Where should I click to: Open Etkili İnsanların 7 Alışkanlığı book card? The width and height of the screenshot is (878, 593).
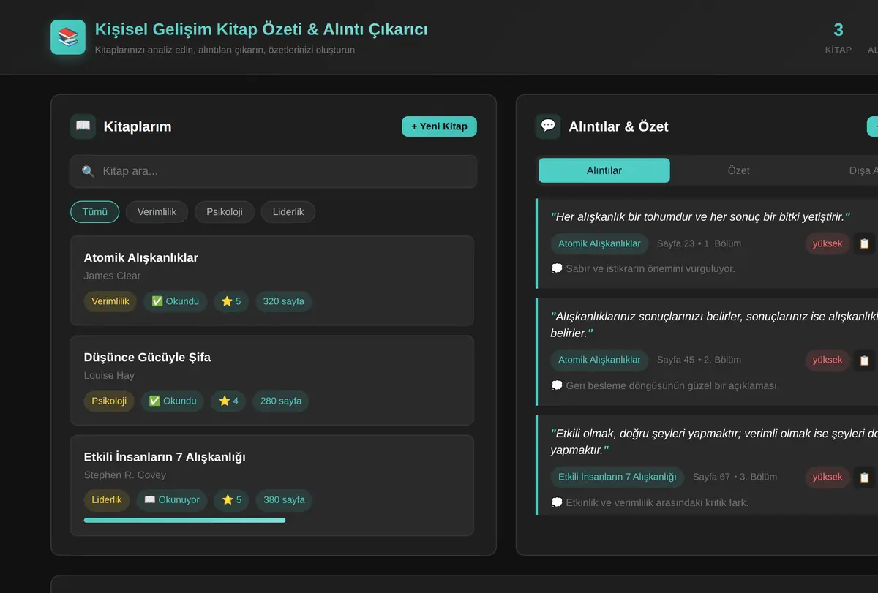[272, 486]
